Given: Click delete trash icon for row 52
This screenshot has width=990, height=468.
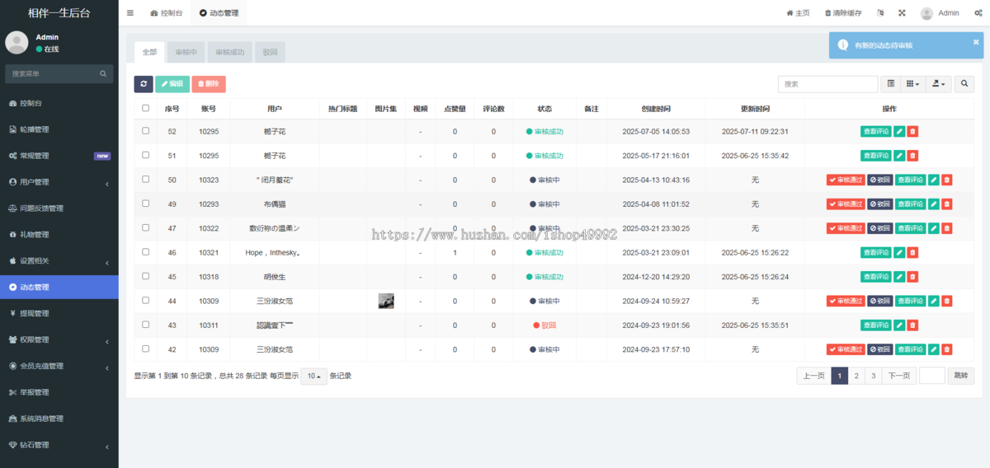Looking at the screenshot, I should click(x=912, y=132).
